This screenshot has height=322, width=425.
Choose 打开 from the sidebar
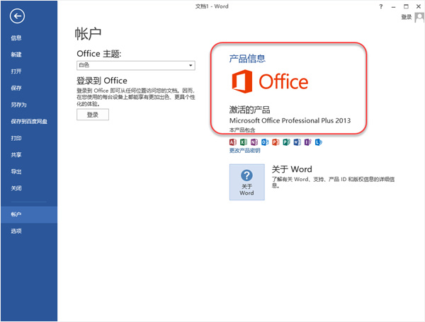click(x=16, y=71)
